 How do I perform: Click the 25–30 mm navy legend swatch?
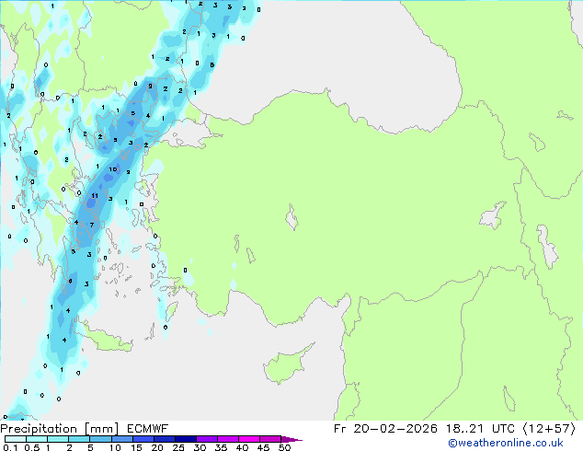(185, 439)
